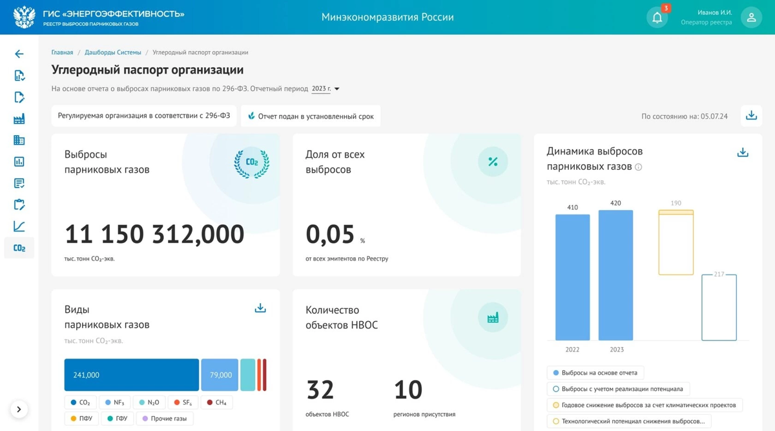This screenshot has height=431, width=775.
Task: Open the line chart analytics sidebar icon
Action: coord(19,226)
